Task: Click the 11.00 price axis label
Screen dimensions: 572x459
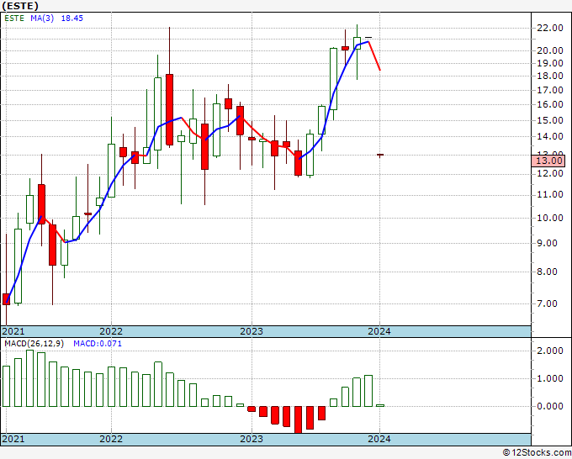Action: [550, 195]
